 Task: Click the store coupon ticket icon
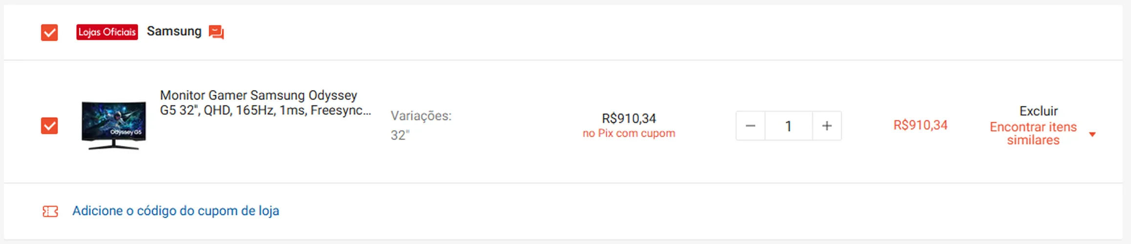click(x=50, y=211)
